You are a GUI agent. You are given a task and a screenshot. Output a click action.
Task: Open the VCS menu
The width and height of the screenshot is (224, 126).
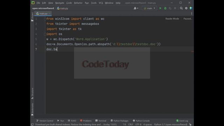101,3
